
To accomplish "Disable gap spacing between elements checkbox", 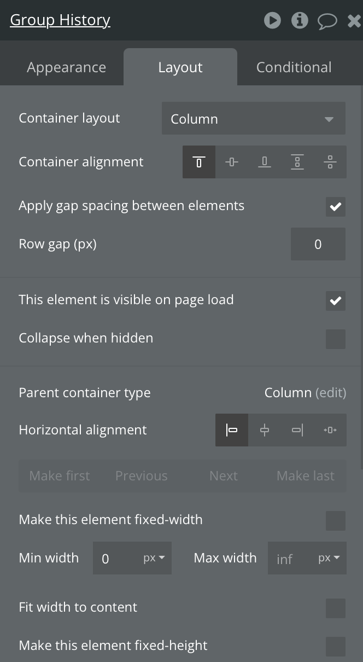I will click(x=336, y=206).
